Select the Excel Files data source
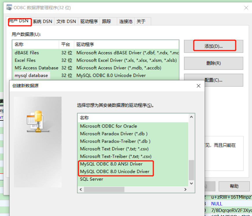This screenshot has height=216, width=252. click(x=25, y=60)
